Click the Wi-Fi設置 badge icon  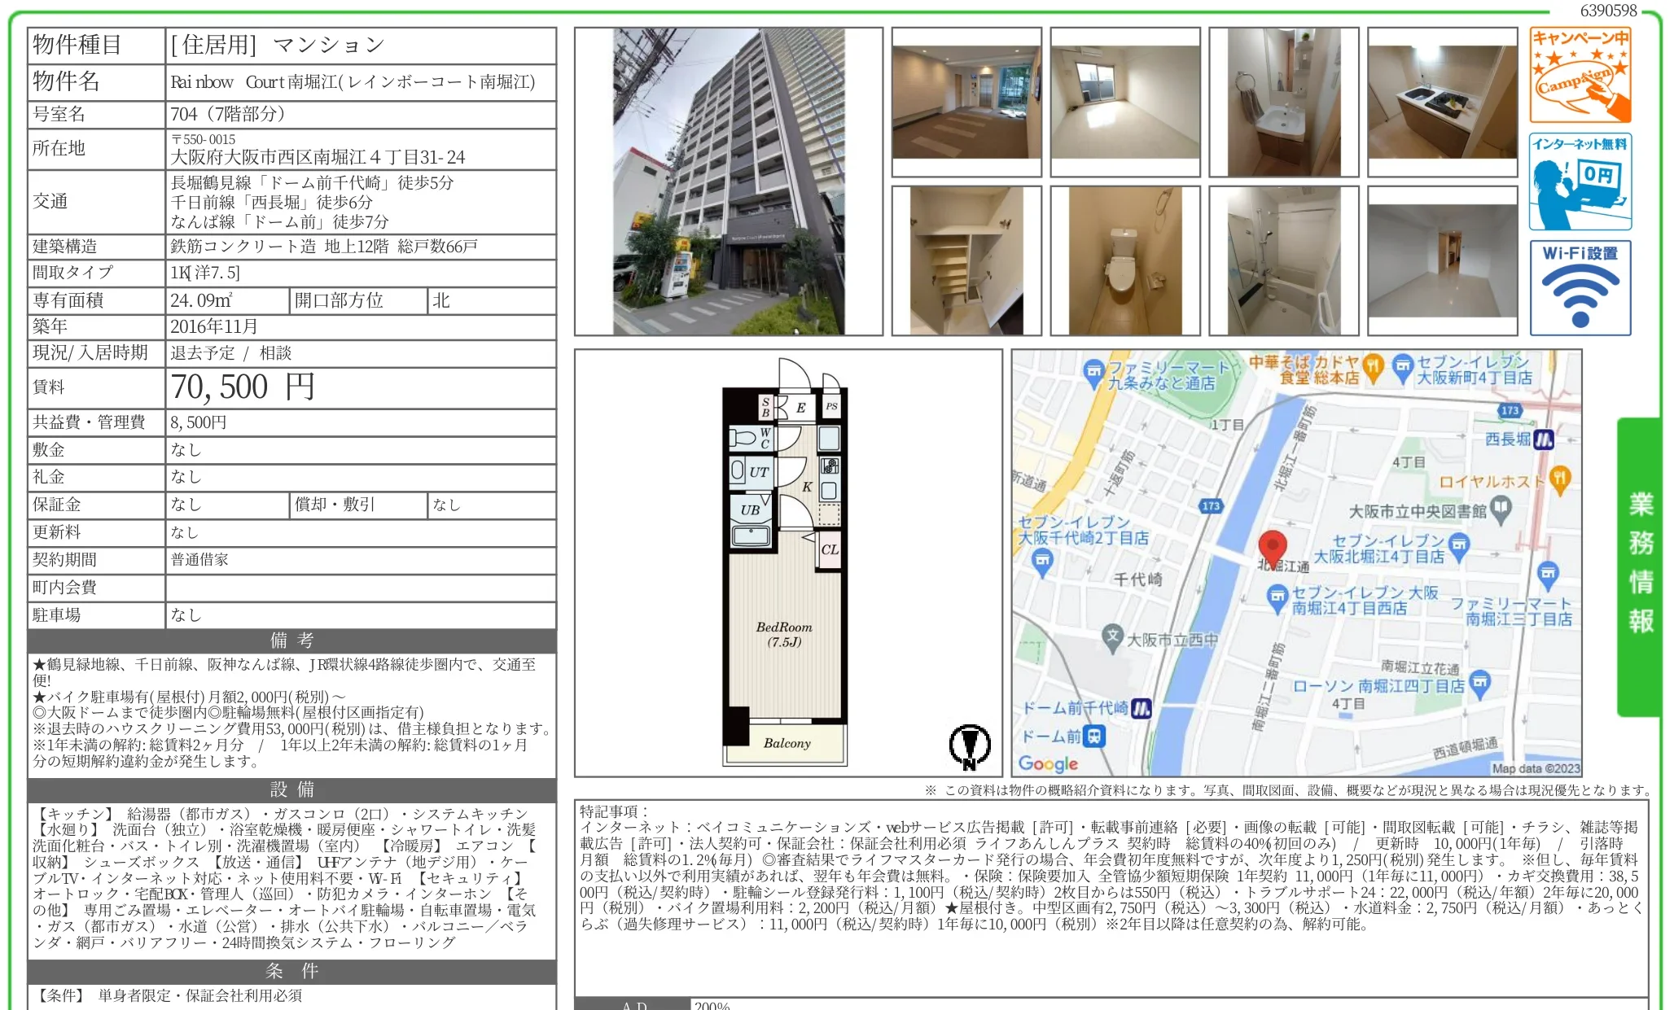pyautogui.click(x=1580, y=287)
